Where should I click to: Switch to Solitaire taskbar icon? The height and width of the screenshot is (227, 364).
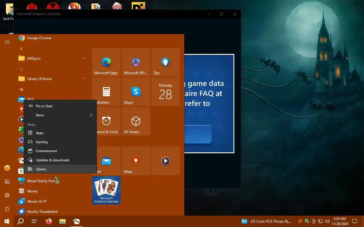[76, 221]
